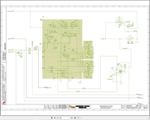
Task: Click the go-to-previous-view icon
Action: (78, 118)
